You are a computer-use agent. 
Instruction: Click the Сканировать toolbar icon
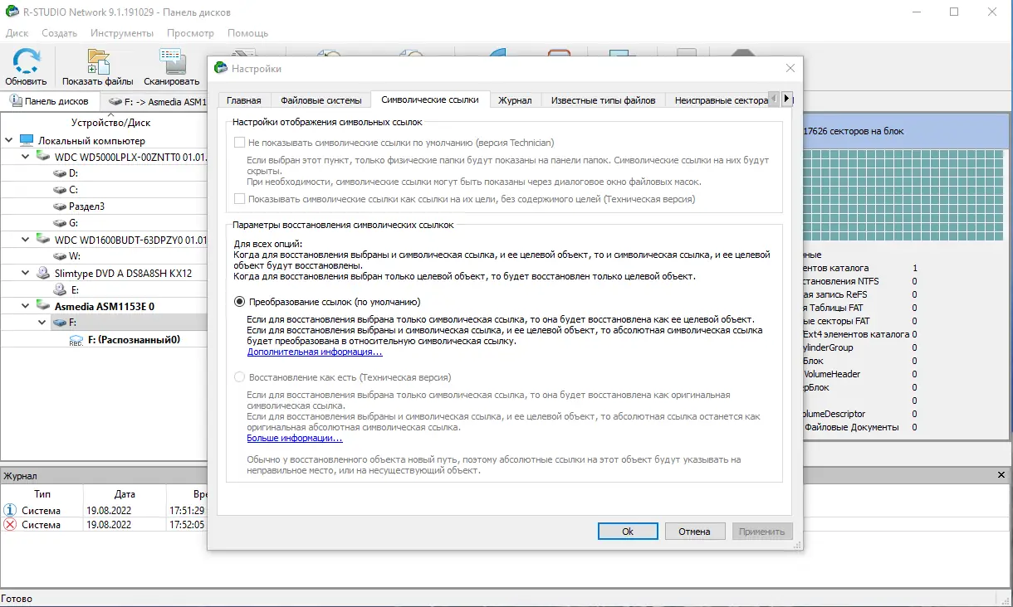click(x=171, y=61)
